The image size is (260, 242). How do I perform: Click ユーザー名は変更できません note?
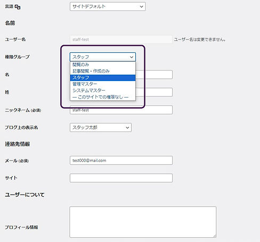point(200,39)
